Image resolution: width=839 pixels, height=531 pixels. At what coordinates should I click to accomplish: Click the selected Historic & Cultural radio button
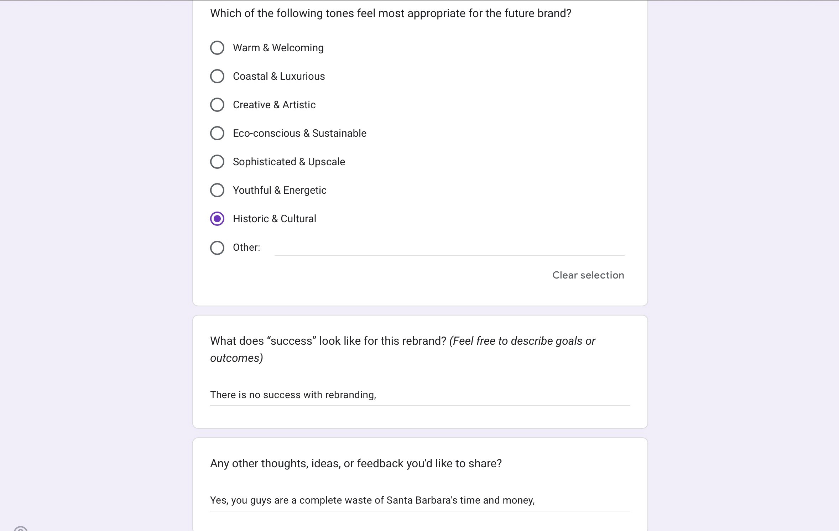coord(217,219)
